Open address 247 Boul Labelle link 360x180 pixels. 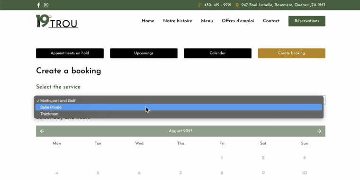pyautogui.click(x=283, y=5)
